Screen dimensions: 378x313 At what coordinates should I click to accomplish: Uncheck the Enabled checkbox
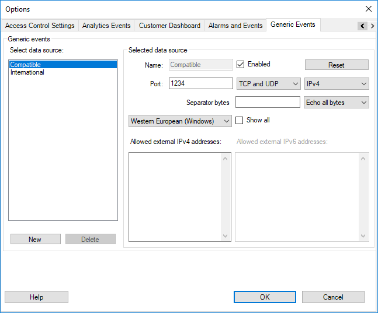point(240,65)
